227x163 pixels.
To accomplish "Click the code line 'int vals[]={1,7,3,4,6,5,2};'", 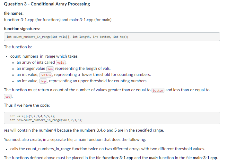I will (33, 116).
